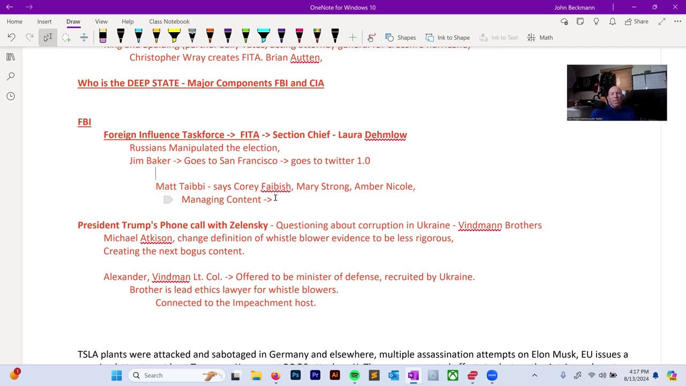The width and height of the screenshot is (686, 386).
Task: Open the View tab
Action: [101, 21]
